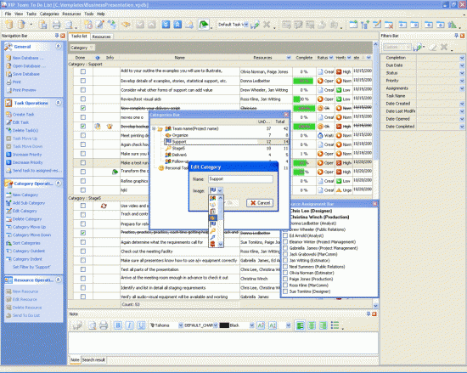
Task: Click the Save Database toolbar icon
Action: point(43,25)
